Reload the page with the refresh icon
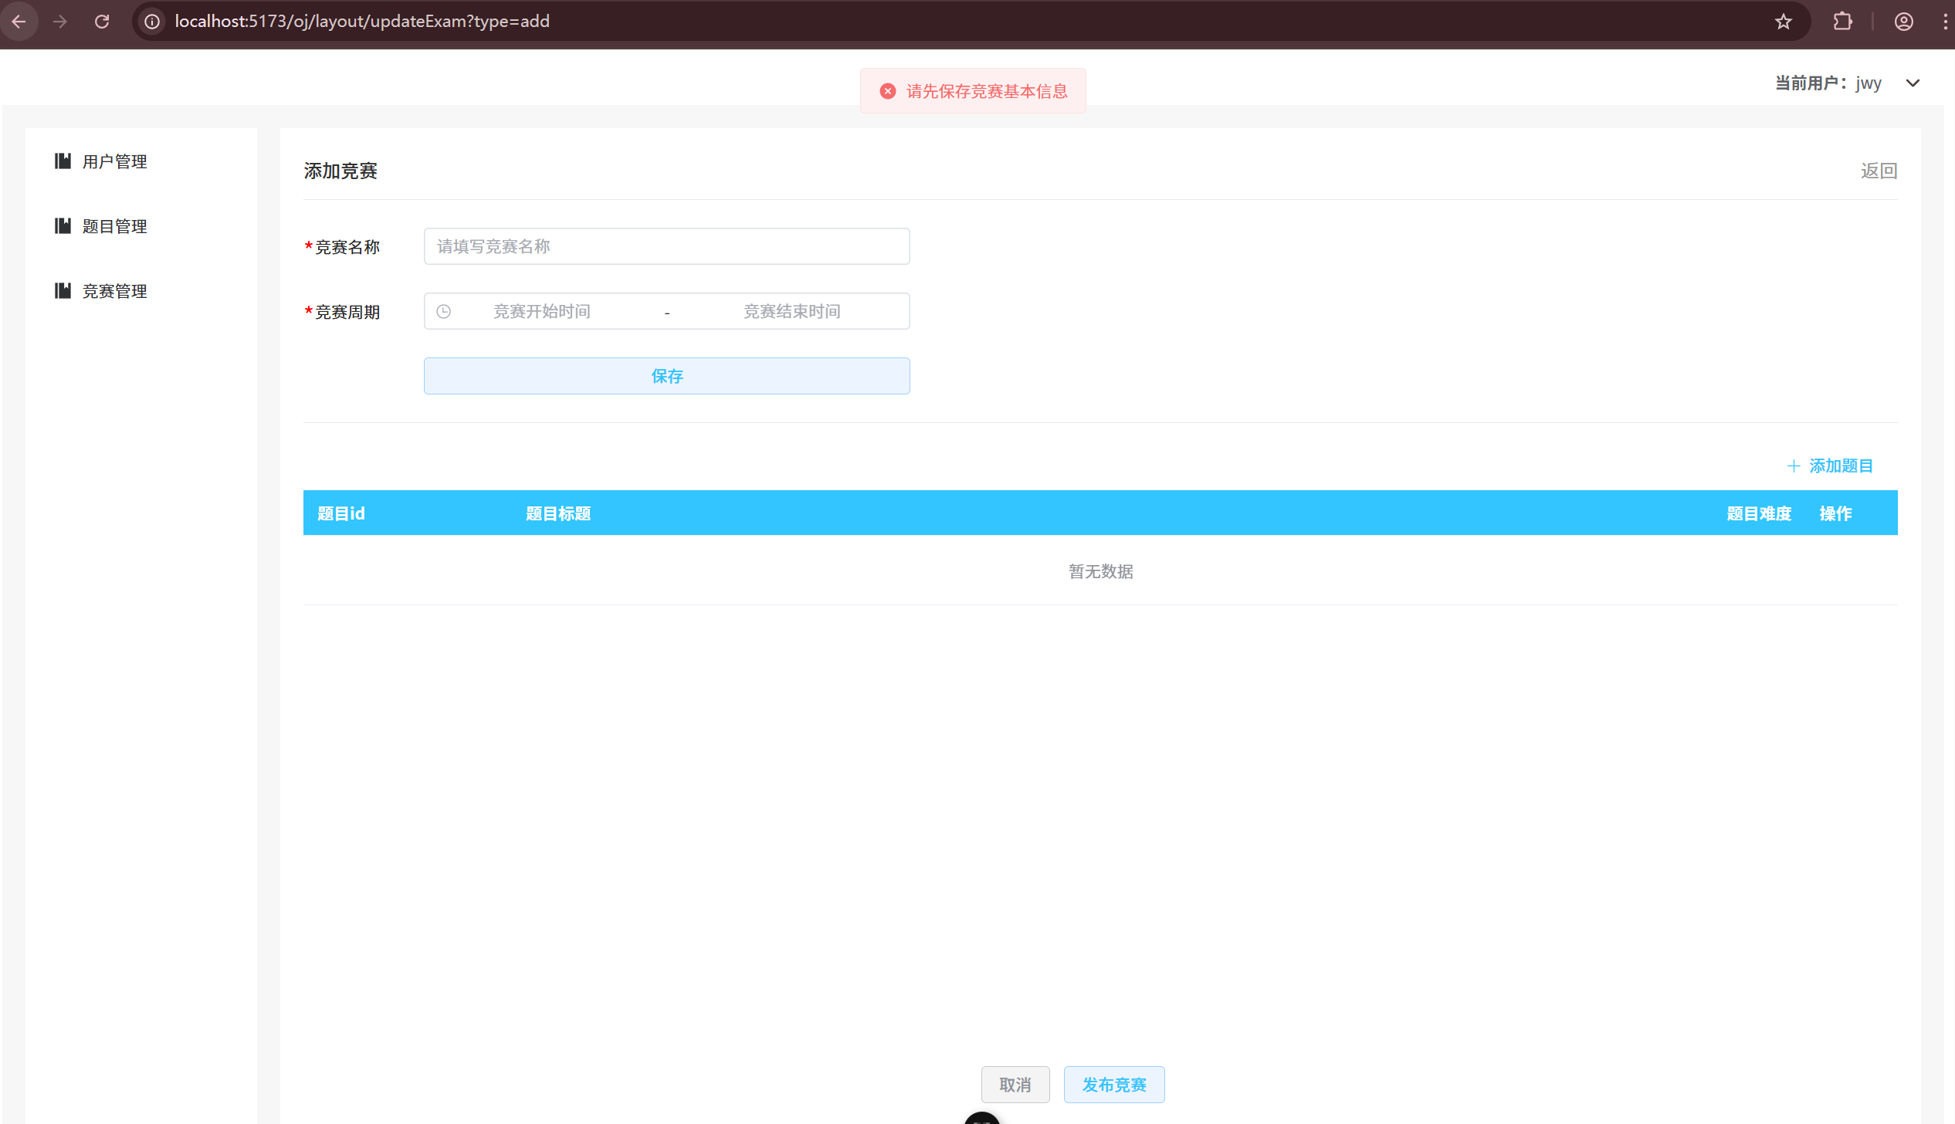This screenshot has height=1124, width=1955. click(101, 21)
